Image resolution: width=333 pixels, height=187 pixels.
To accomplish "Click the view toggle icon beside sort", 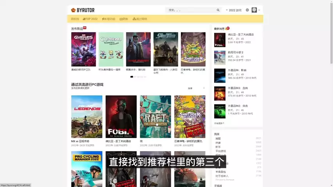I will pyautogui.click(x=204, y=88).
